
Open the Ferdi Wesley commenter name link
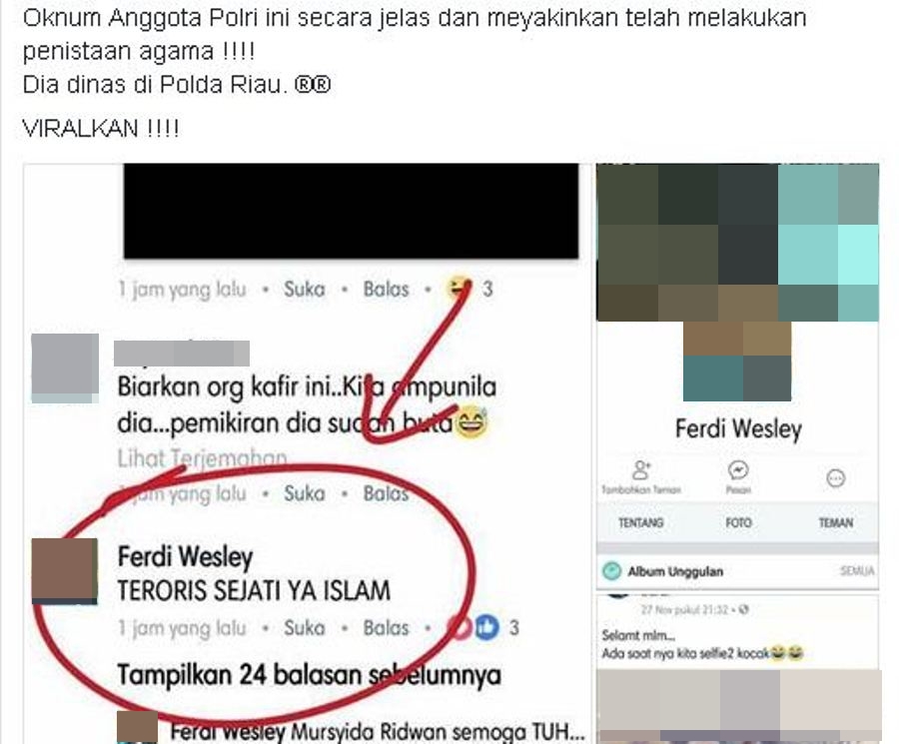click(185, 556)
